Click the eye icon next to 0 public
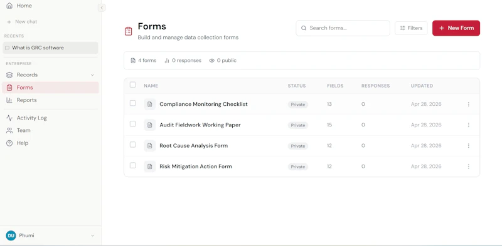This screenshot has height=246, width=502. click(211, 60)
